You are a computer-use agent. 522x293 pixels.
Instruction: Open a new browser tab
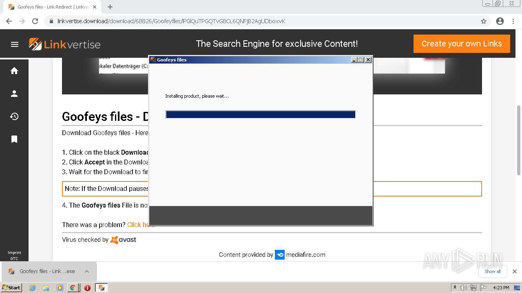click(x=110, y=7)
